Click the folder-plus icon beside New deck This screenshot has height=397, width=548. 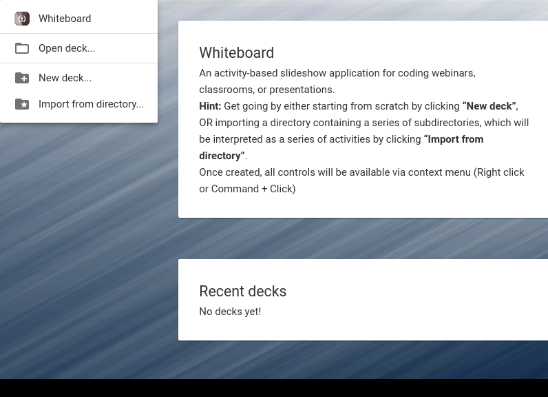pyautogui.click(x=21, y=78)
